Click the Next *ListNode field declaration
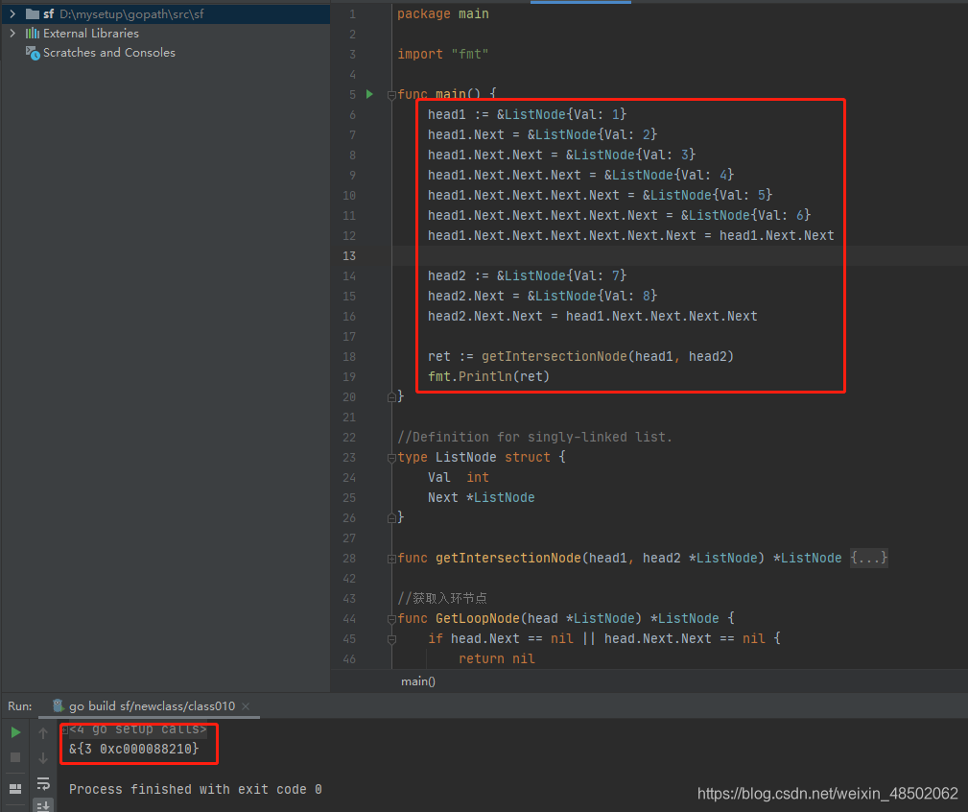The width and height of the screenshot is (968, 812). (x=481, y=498)
